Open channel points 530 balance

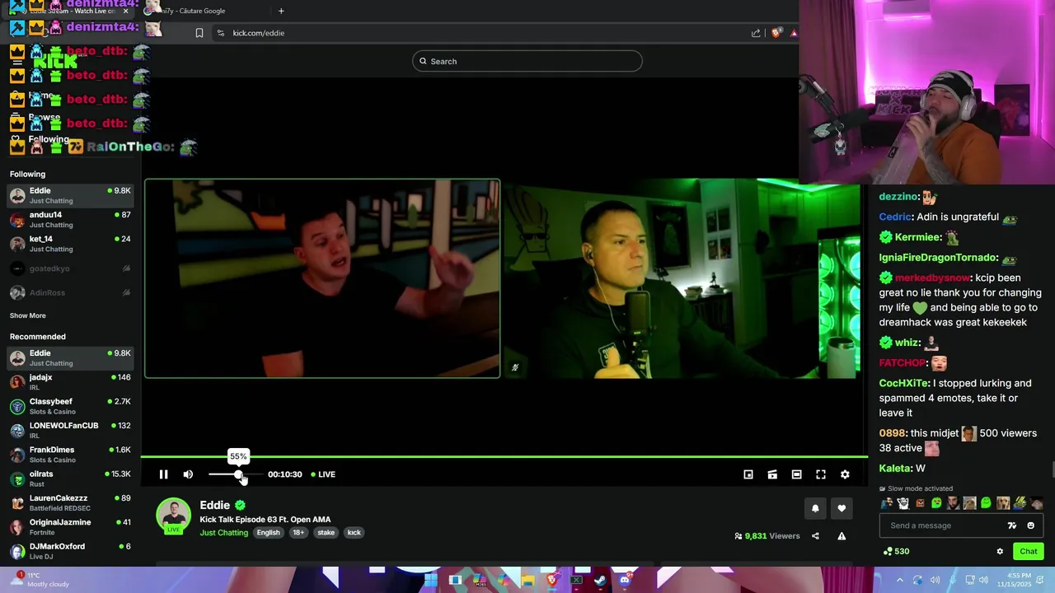click(896, 552)
